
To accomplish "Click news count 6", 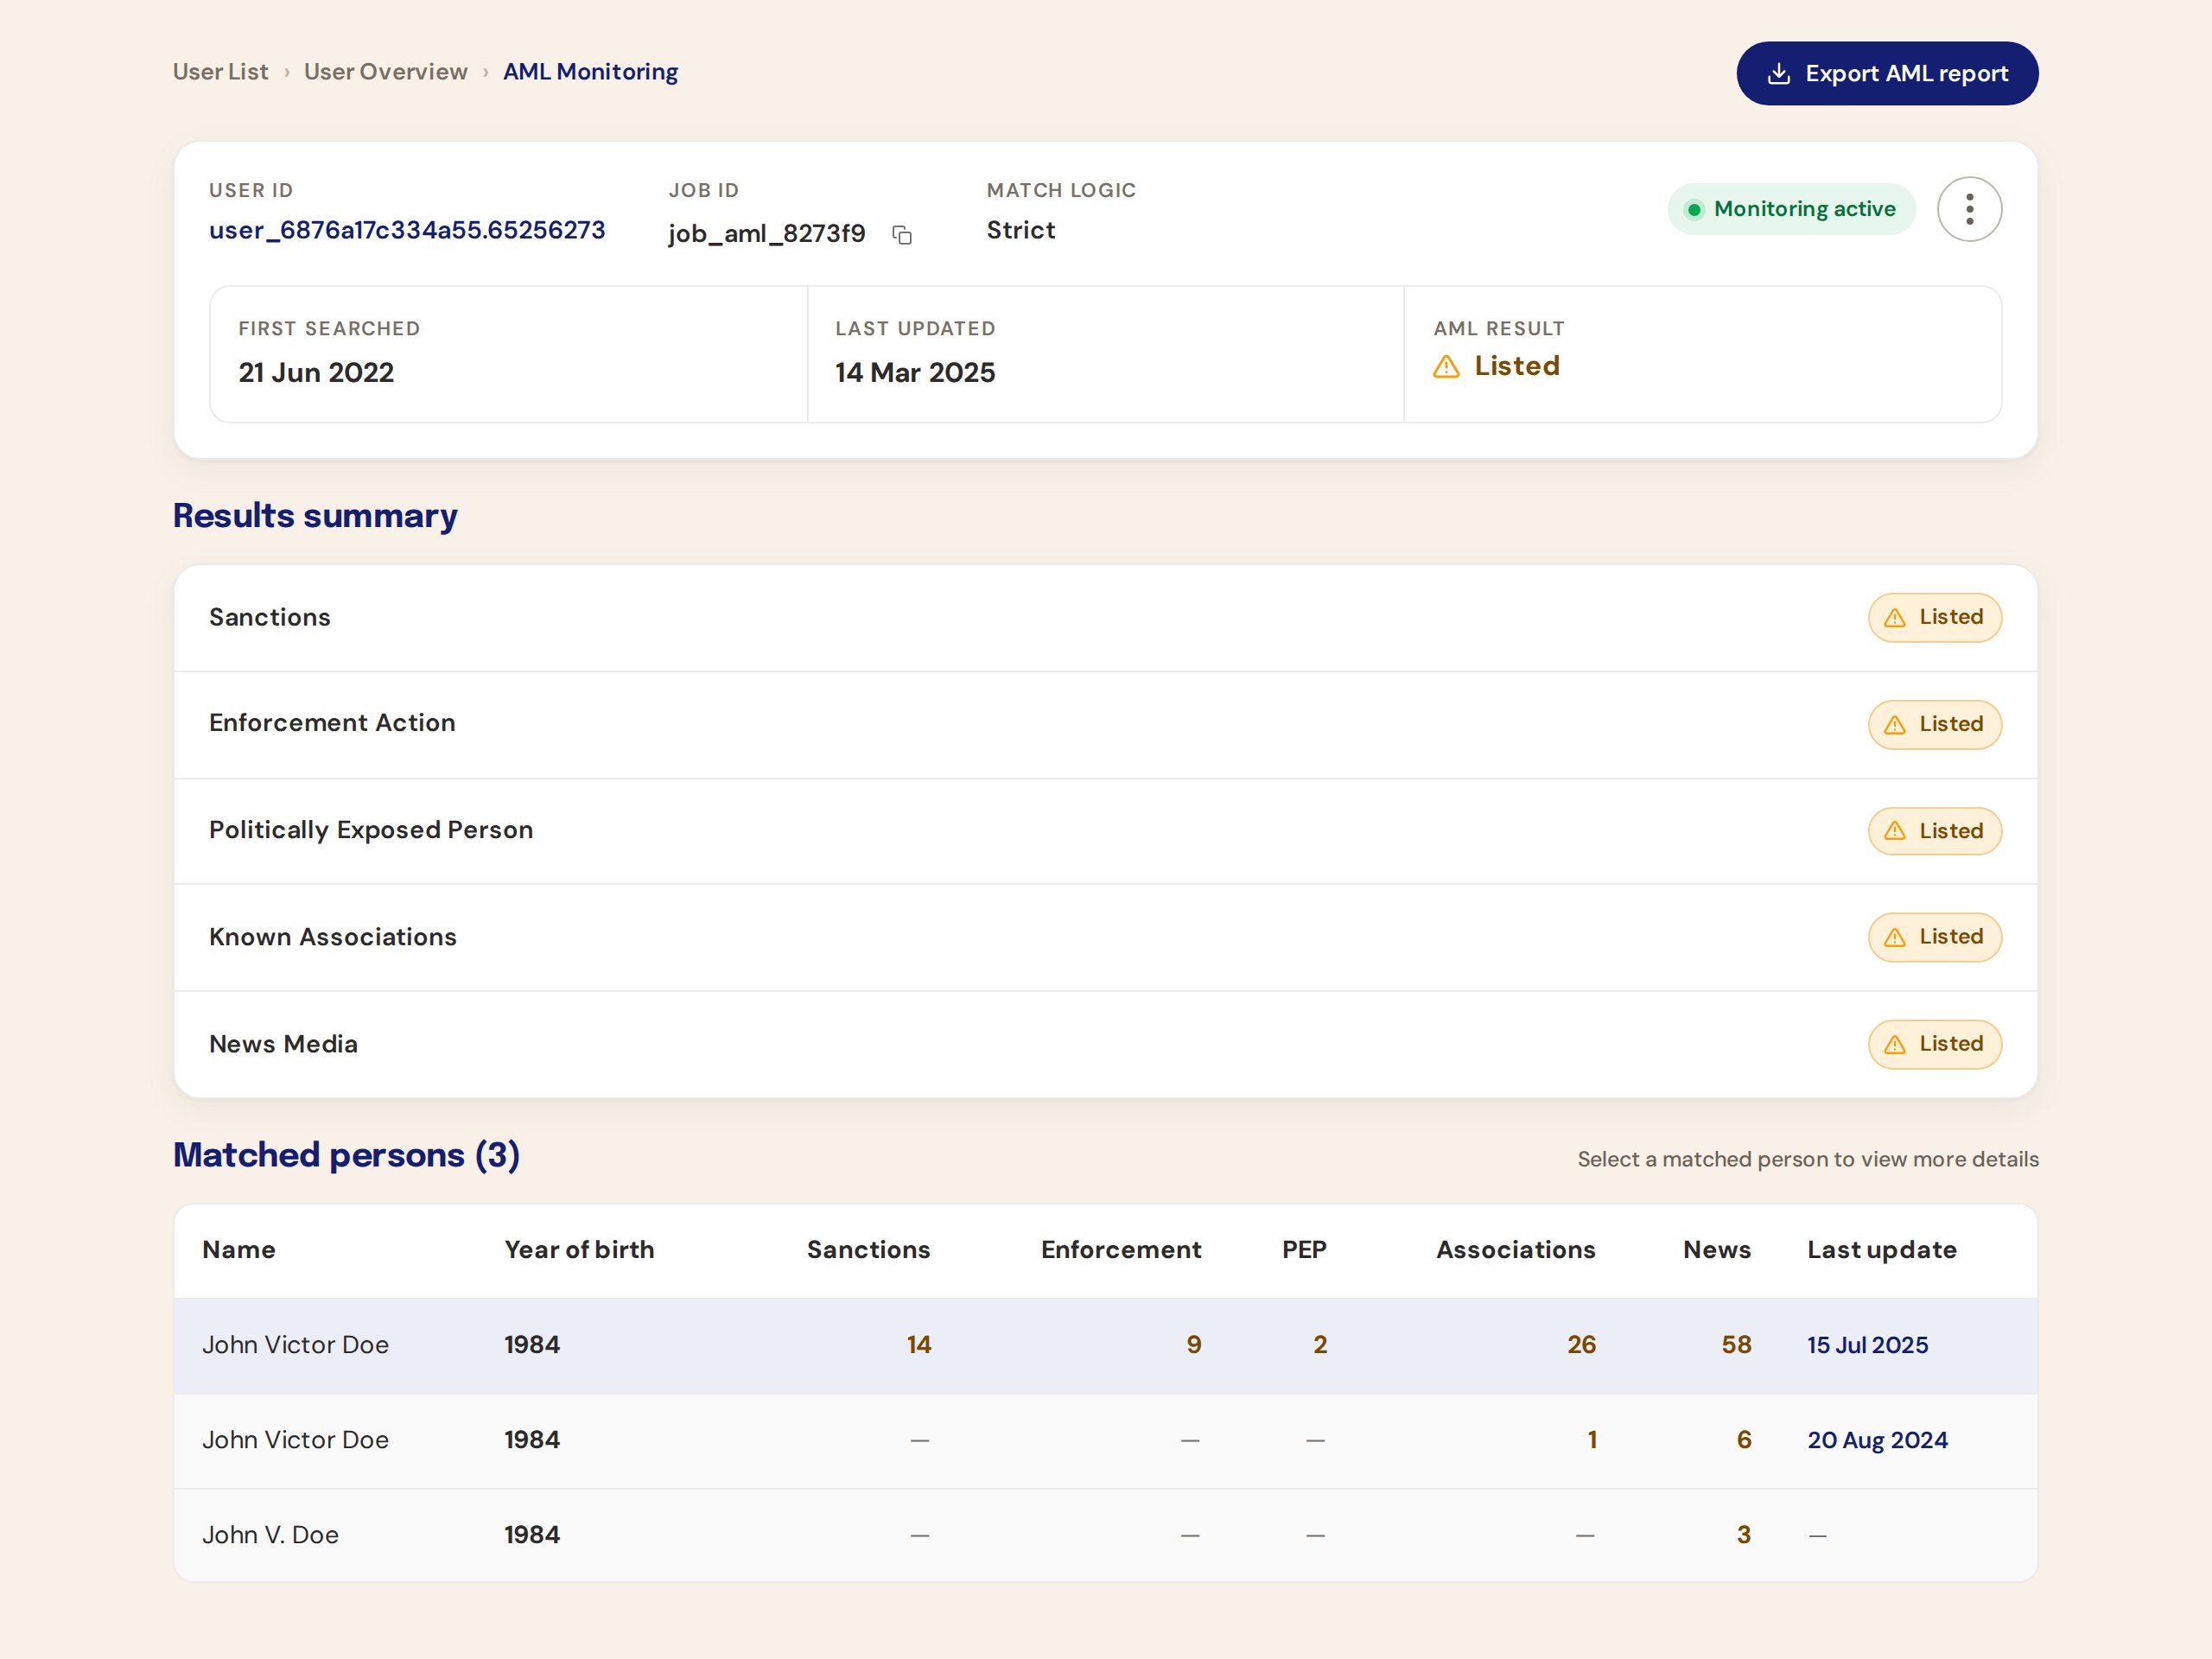I will tap(1743, 1440).
